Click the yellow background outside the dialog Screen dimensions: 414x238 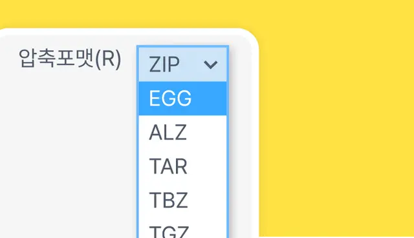(335, 119)
